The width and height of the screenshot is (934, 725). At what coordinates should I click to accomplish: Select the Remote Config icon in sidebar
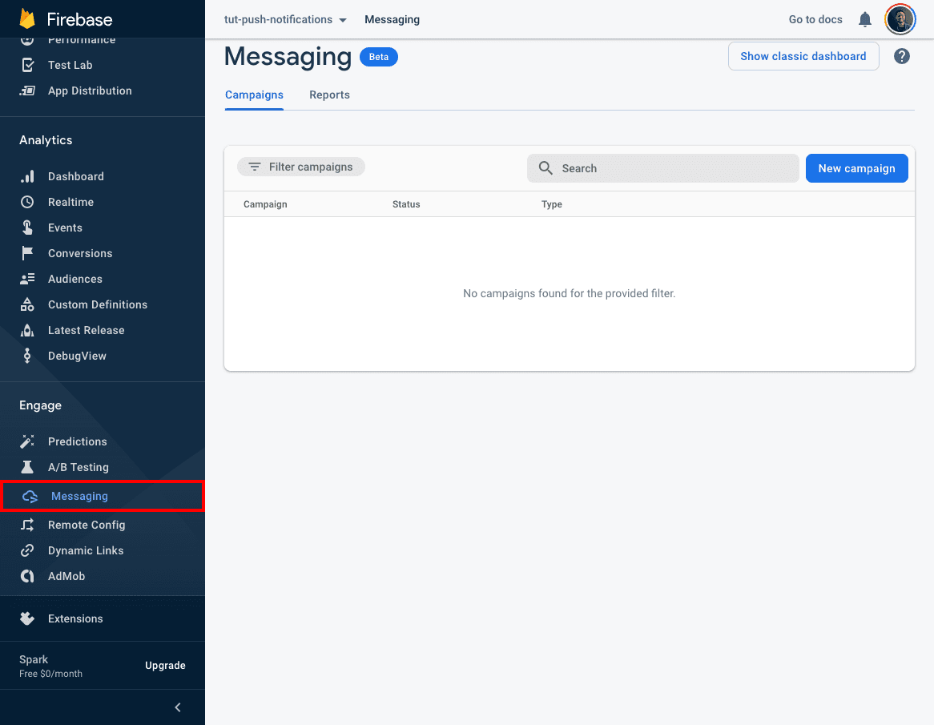[x=30, y=525]
